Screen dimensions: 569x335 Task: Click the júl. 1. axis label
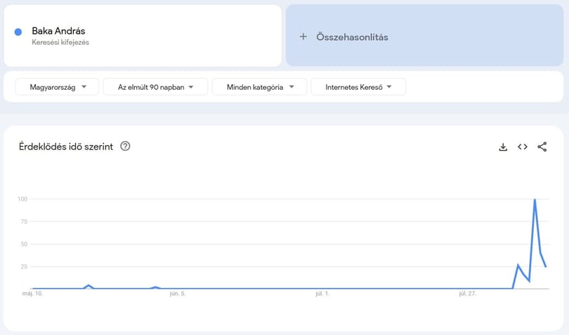click(x=322, y=294)
